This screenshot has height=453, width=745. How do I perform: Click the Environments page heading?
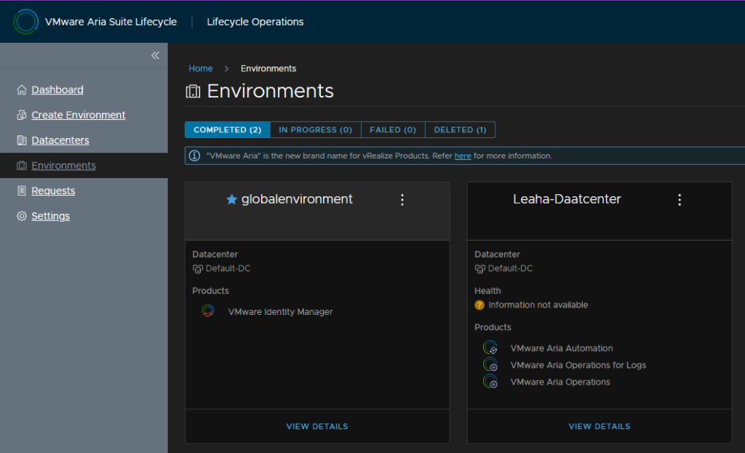[x=271, y=91]
